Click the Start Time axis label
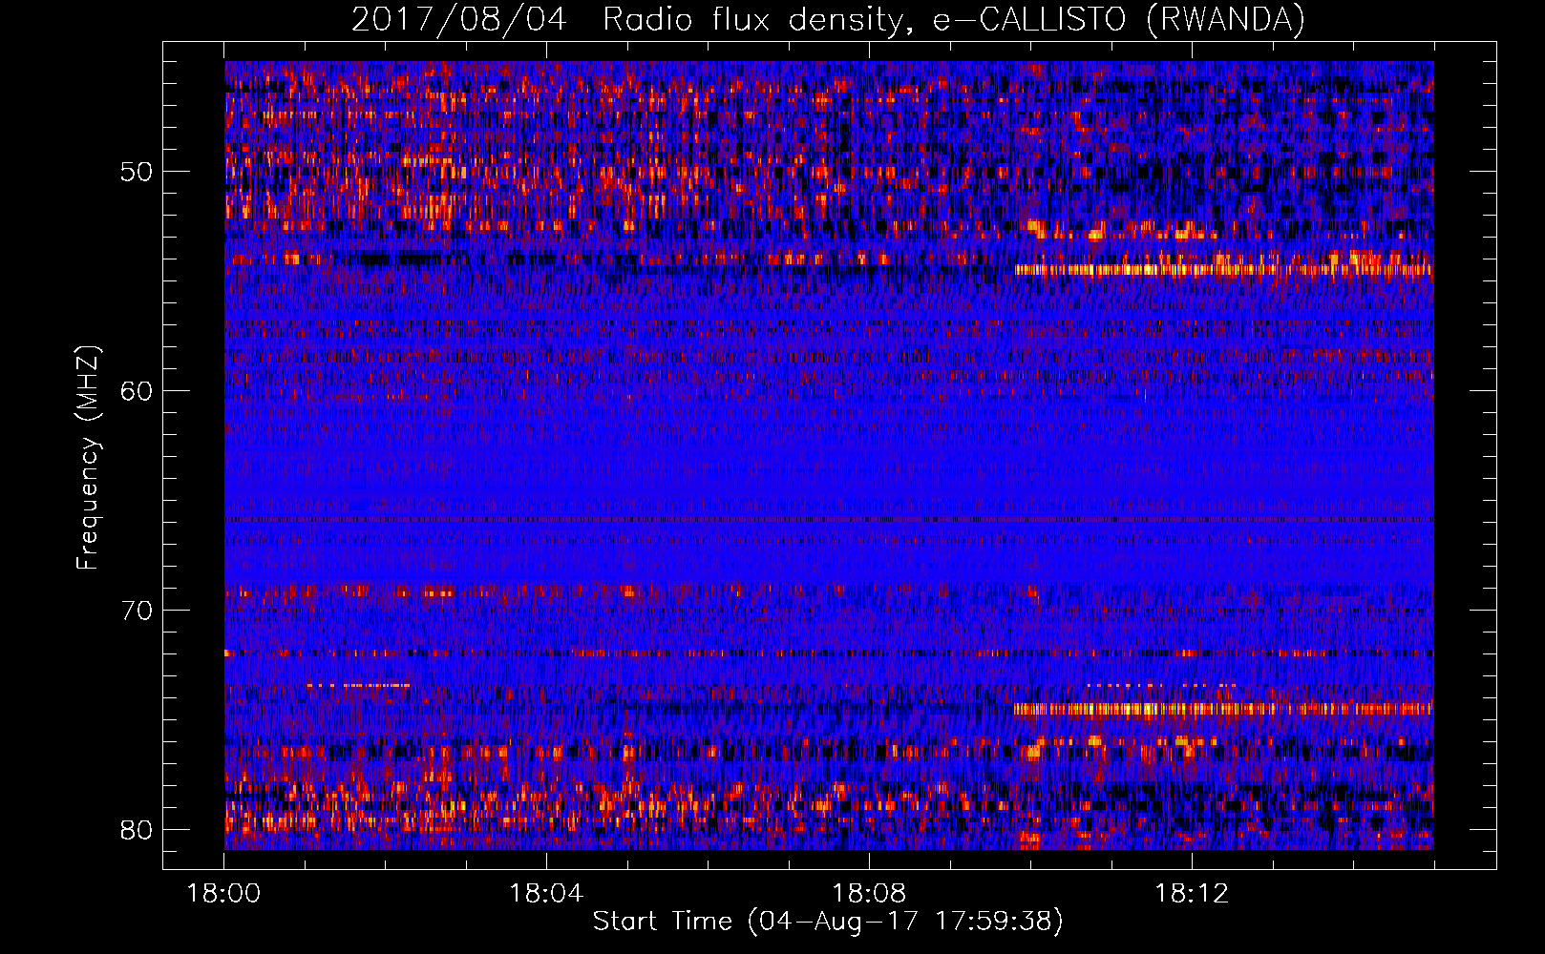 pyautogui.click(x=828, y=922)
